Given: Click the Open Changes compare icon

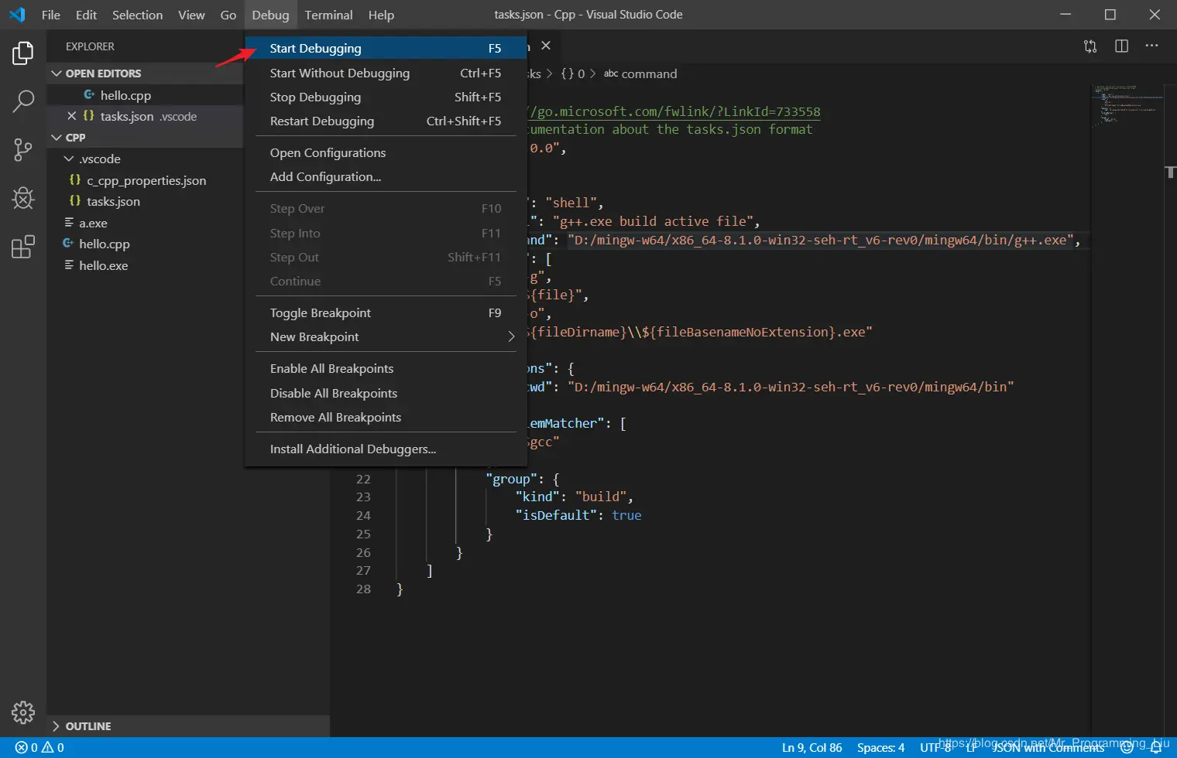Looking at the screenshot, I should point(1090,46).
